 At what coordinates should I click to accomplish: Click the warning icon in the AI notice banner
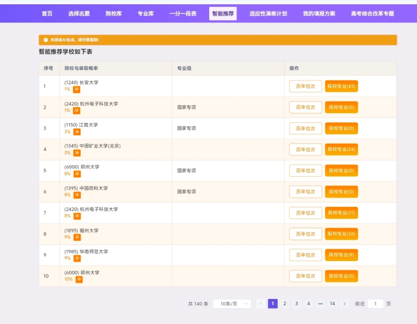[x=46, y=40]
